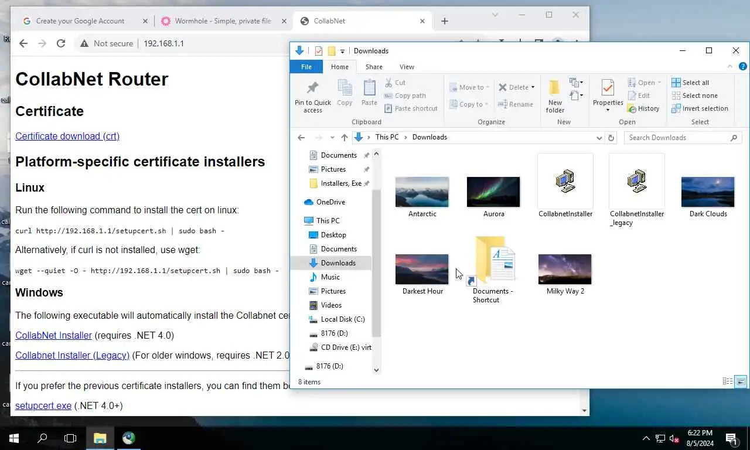The height and width of the screenshot is (450, 750).
Task: Open Quick Access Toolbar customize dropdown
Action: [343, 51]
